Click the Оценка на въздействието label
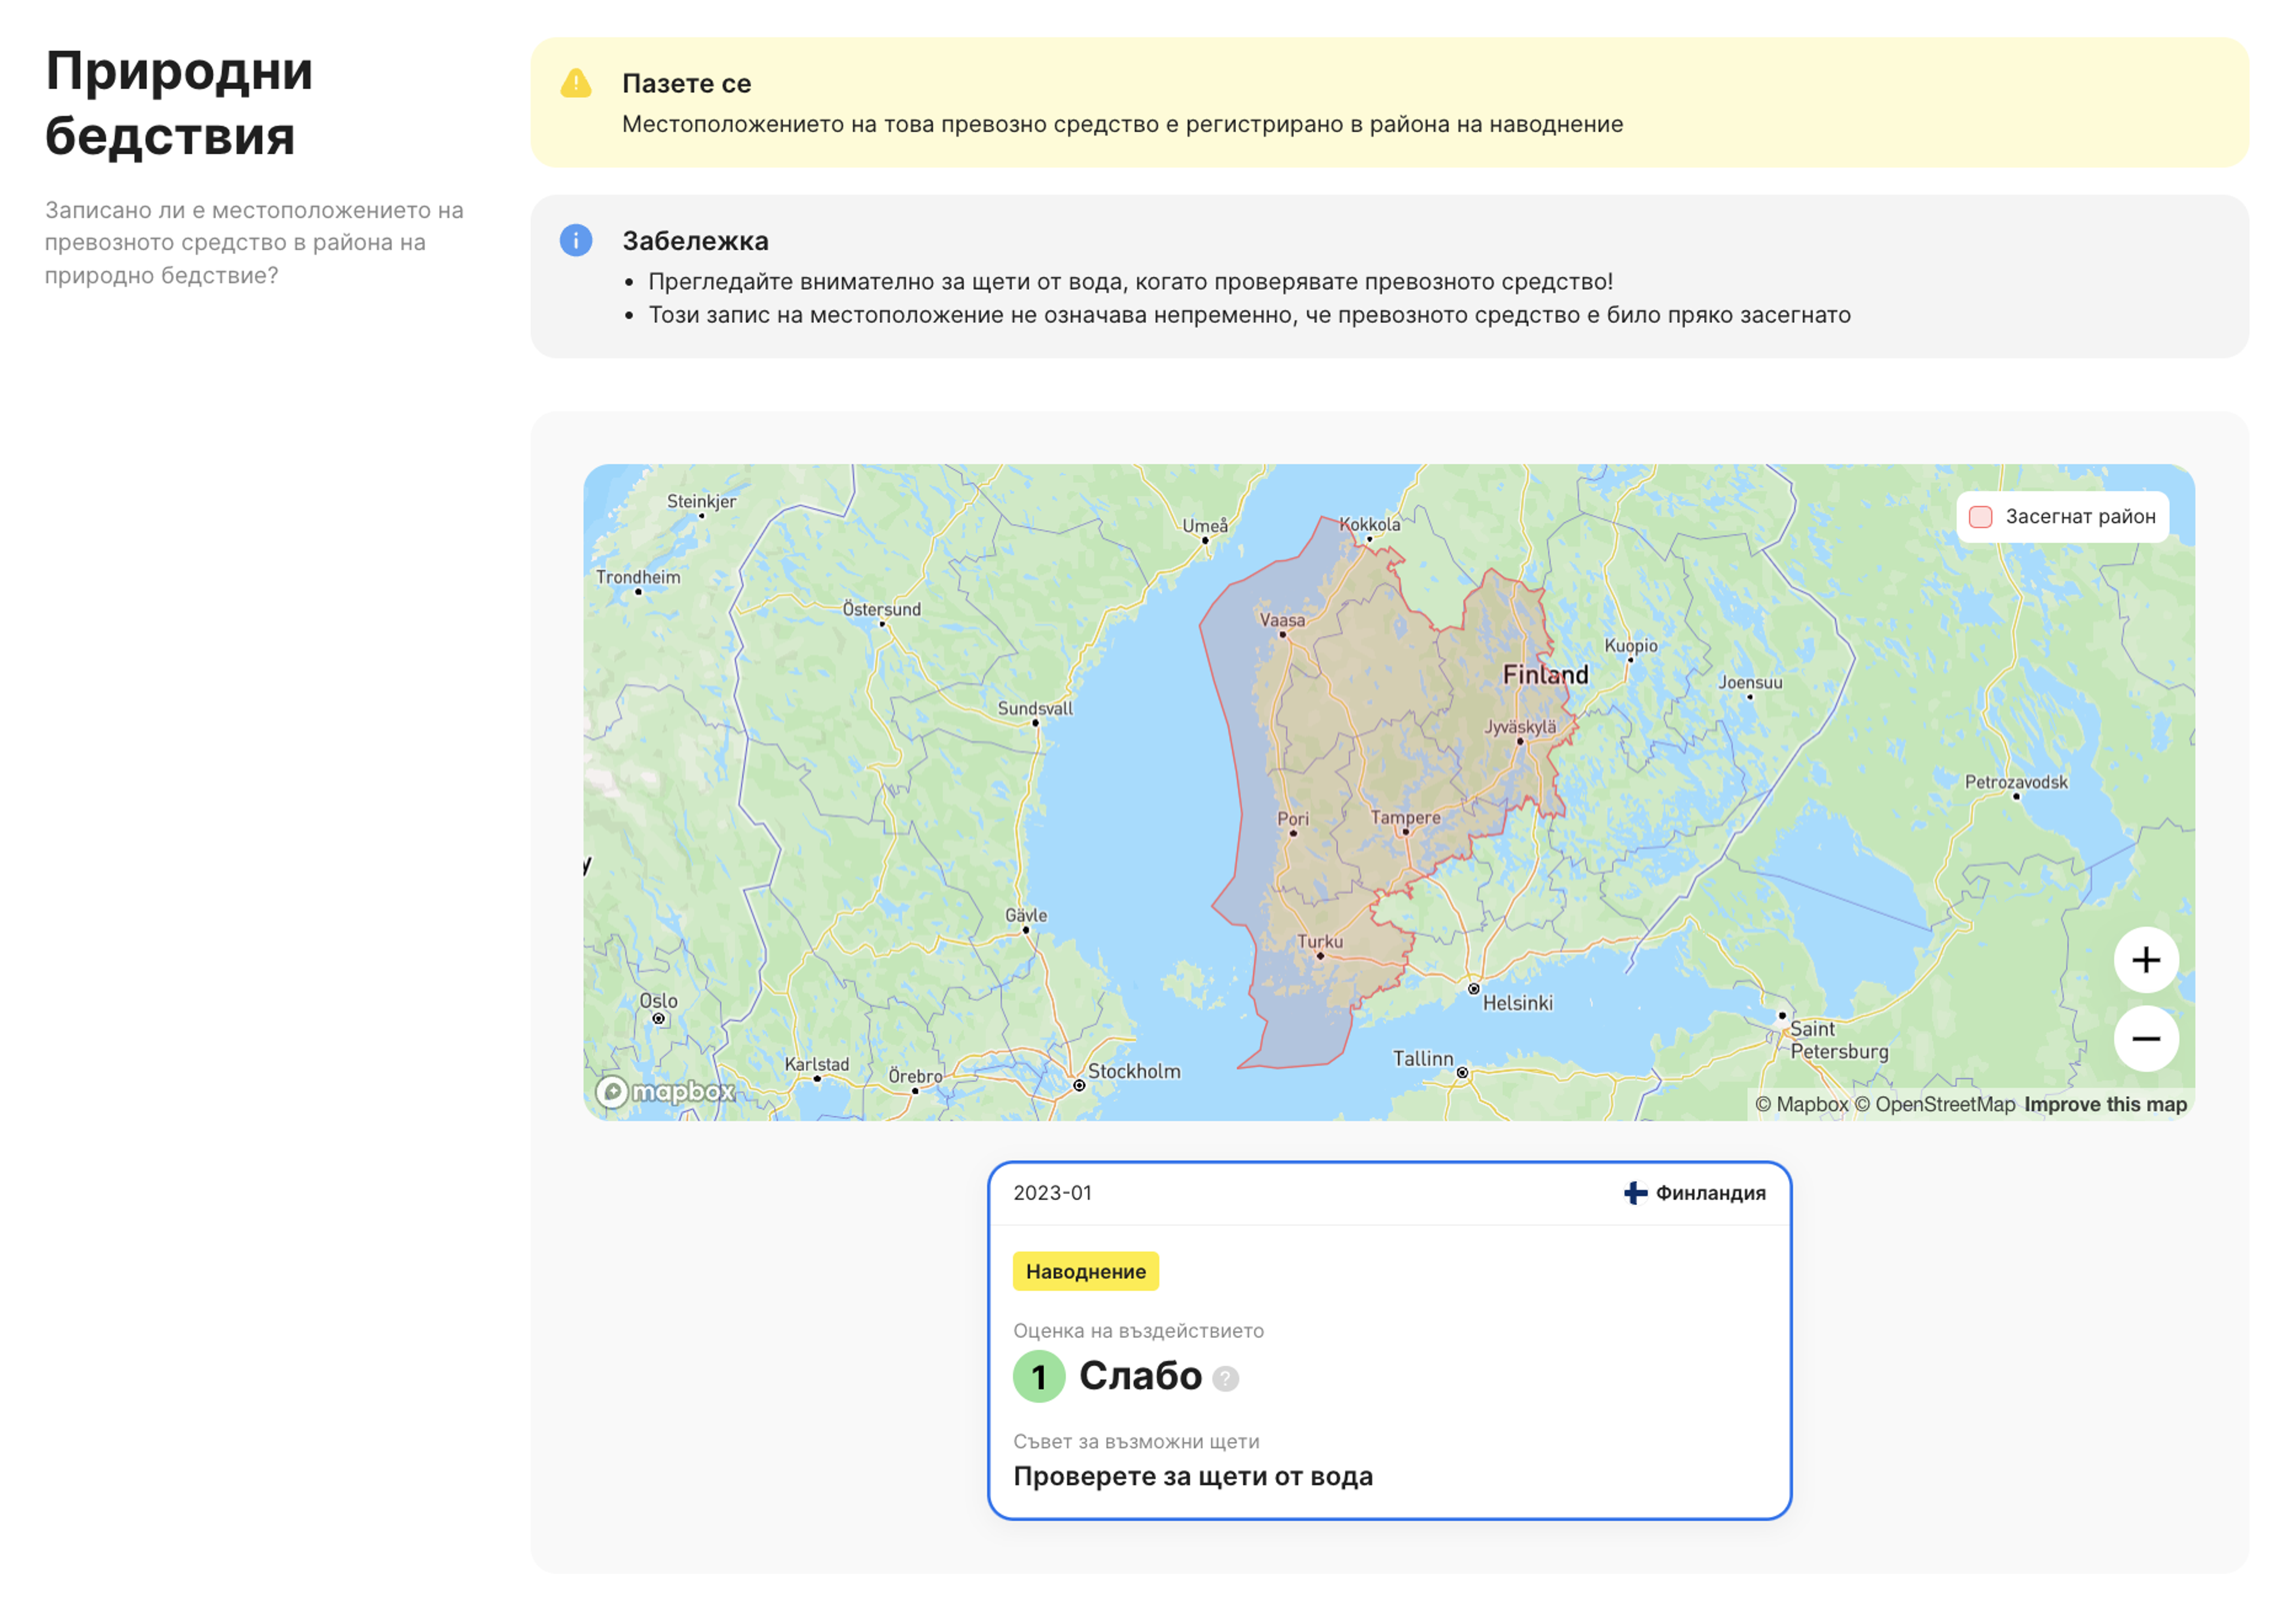2296x1604 pixels. point(1138,1331)
